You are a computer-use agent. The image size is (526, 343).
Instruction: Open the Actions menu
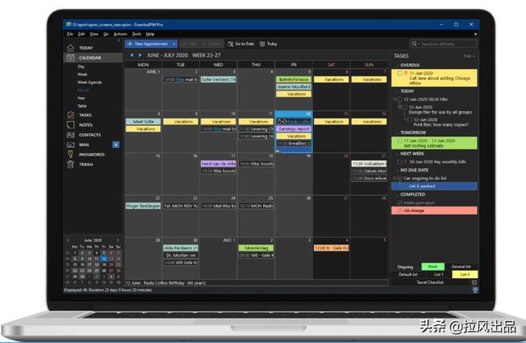click(x=120, y=34)
